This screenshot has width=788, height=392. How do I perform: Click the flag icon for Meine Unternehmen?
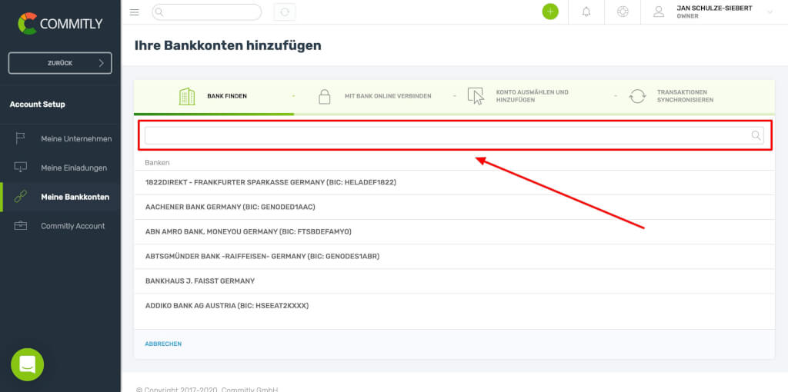click(20, 138)
